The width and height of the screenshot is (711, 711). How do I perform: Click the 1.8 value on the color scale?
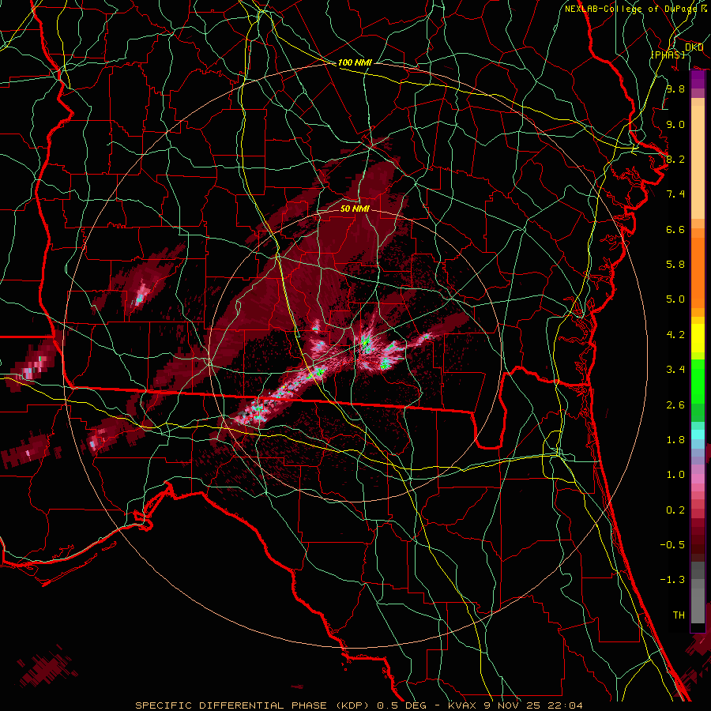click(x=675, y=440)
